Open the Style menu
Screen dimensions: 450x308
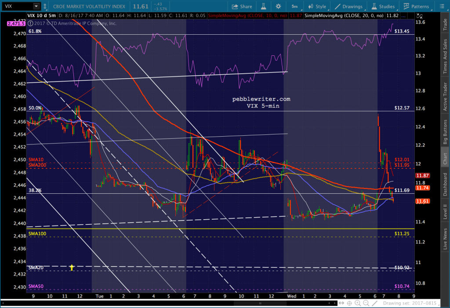click(x=317, y=6)
